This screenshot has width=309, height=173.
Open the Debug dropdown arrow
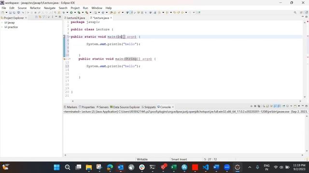pyautogui.click(x=67, y=12)
